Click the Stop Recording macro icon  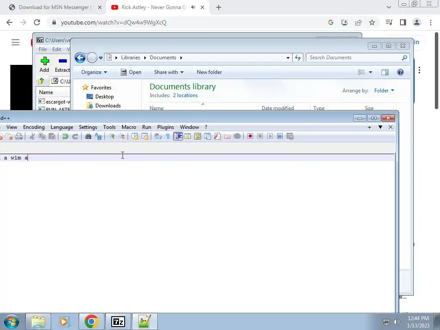tap(260, 136)
